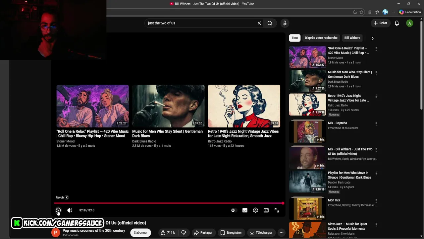
Task: Open channel avatar 'P' icon
Action: (56, 233)
